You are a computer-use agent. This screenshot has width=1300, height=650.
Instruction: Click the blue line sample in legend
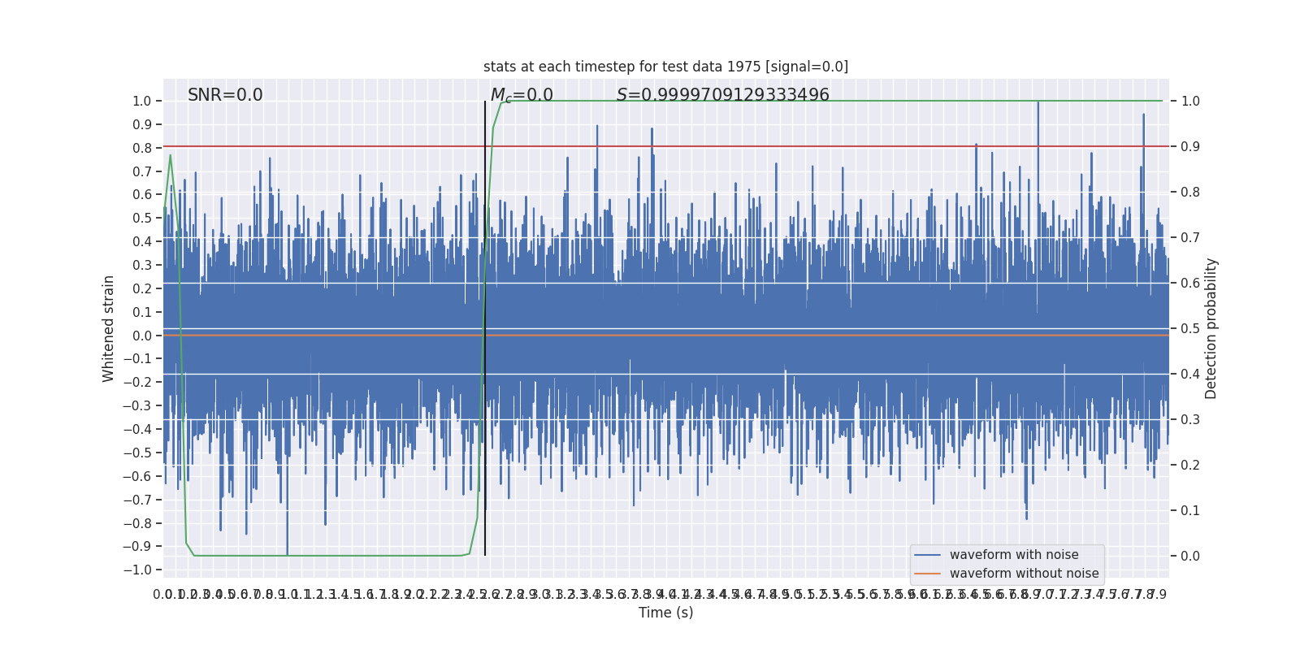pyautogui.click(x=927, y=555)
